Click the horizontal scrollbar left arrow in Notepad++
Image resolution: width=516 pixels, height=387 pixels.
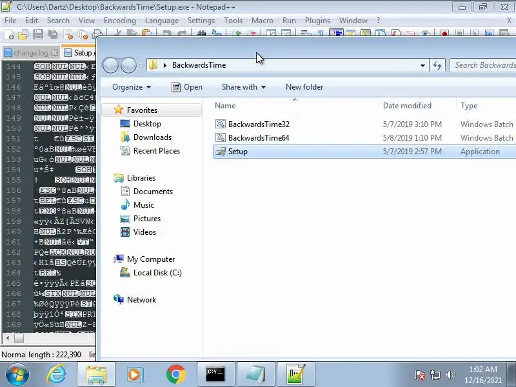pos(8,338)
